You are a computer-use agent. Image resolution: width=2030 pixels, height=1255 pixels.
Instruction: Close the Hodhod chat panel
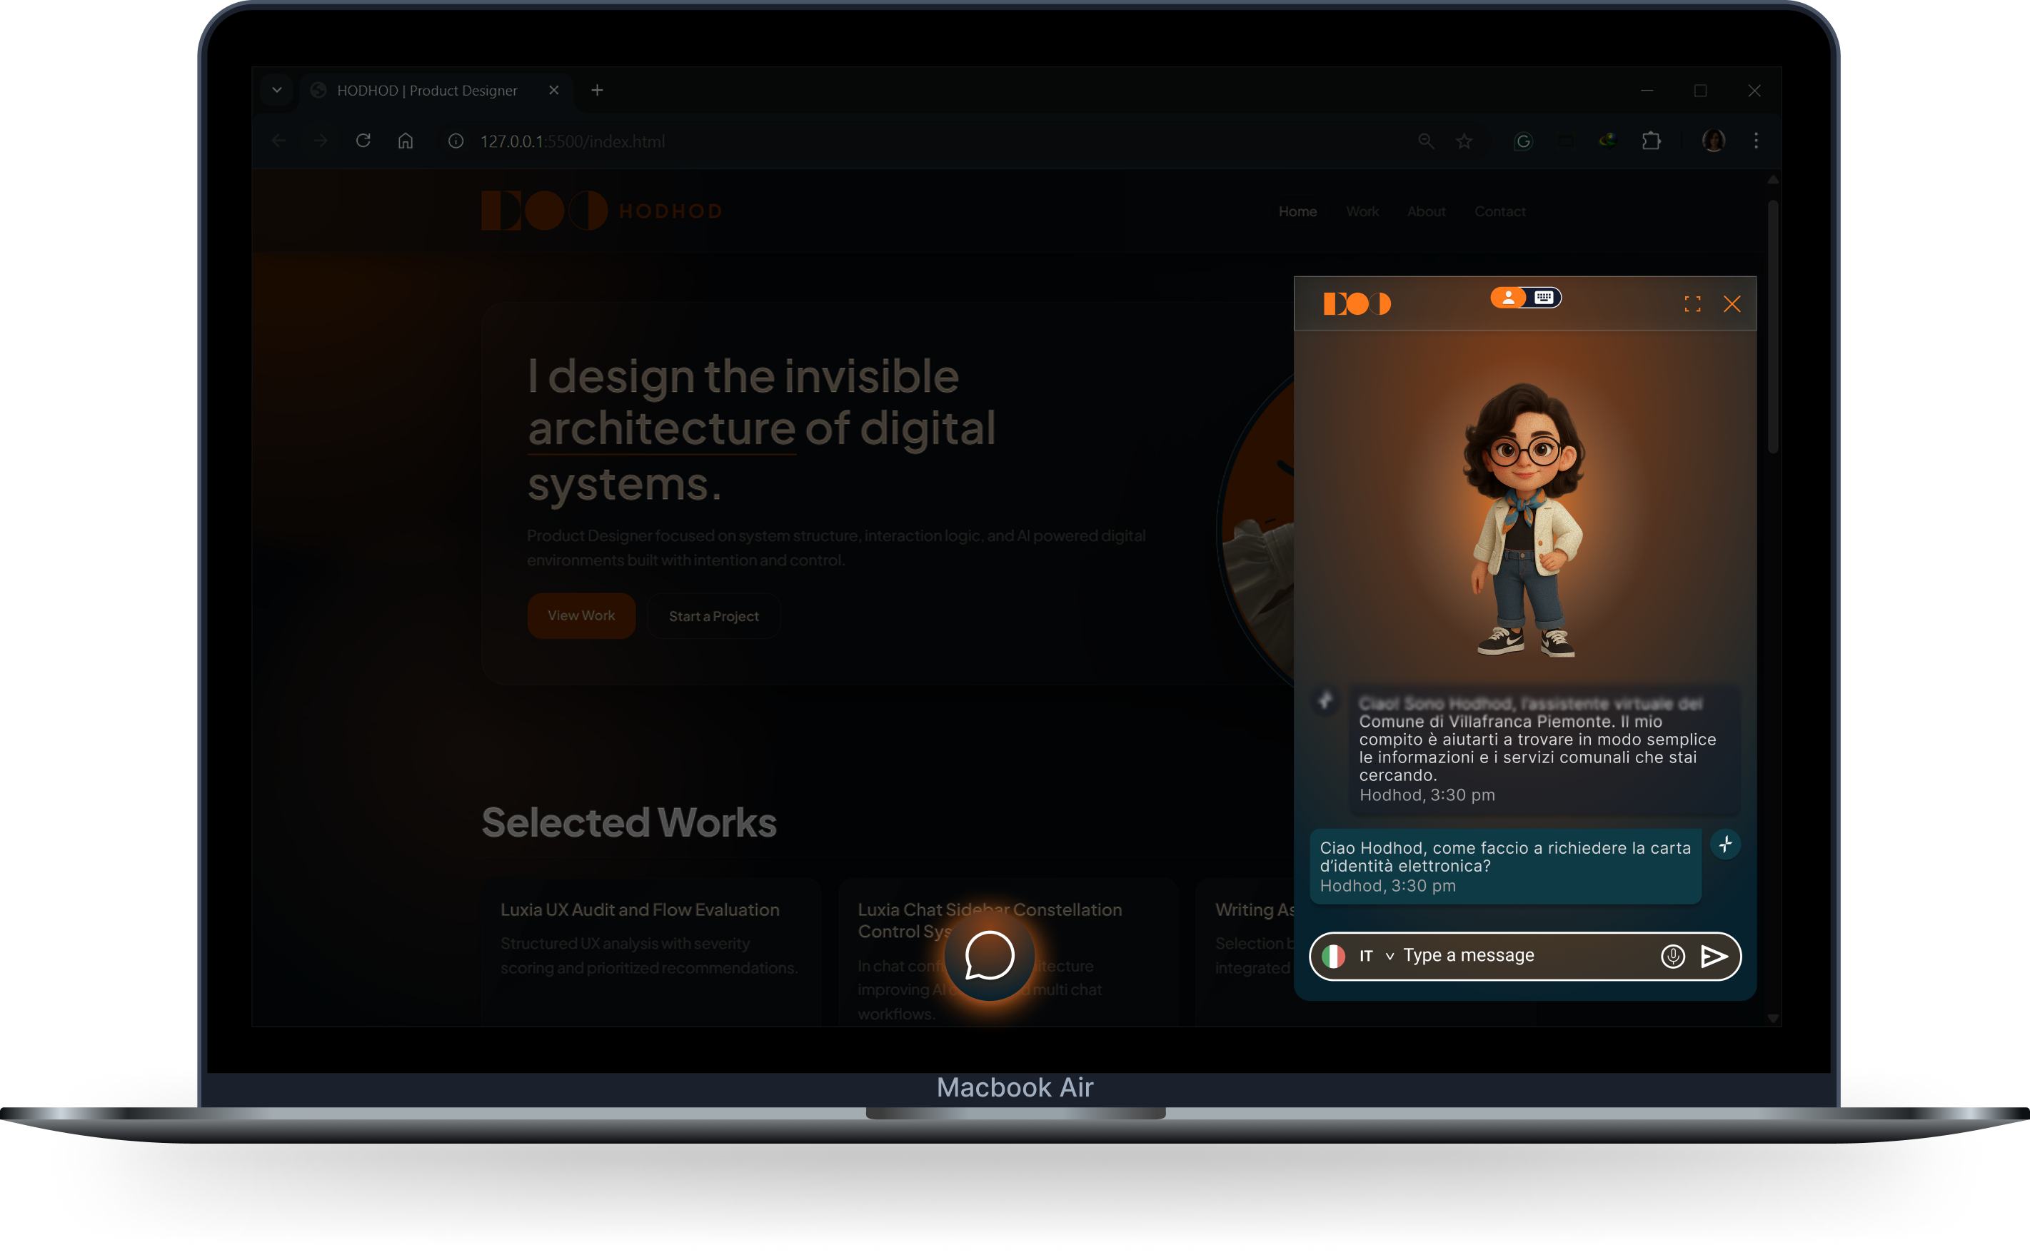click(1732, 304)
